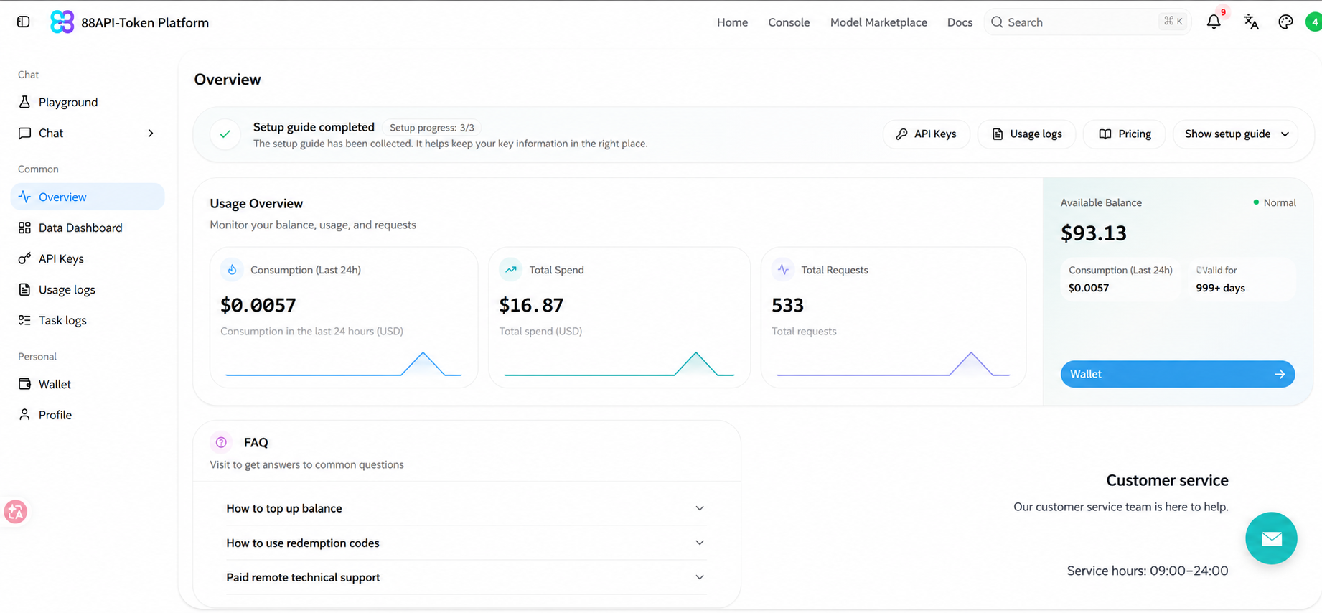The width and height of the screenshot is (1322, 613).
Task: Expand the Chat submenu chevron
Action: (x=151, y=134)
